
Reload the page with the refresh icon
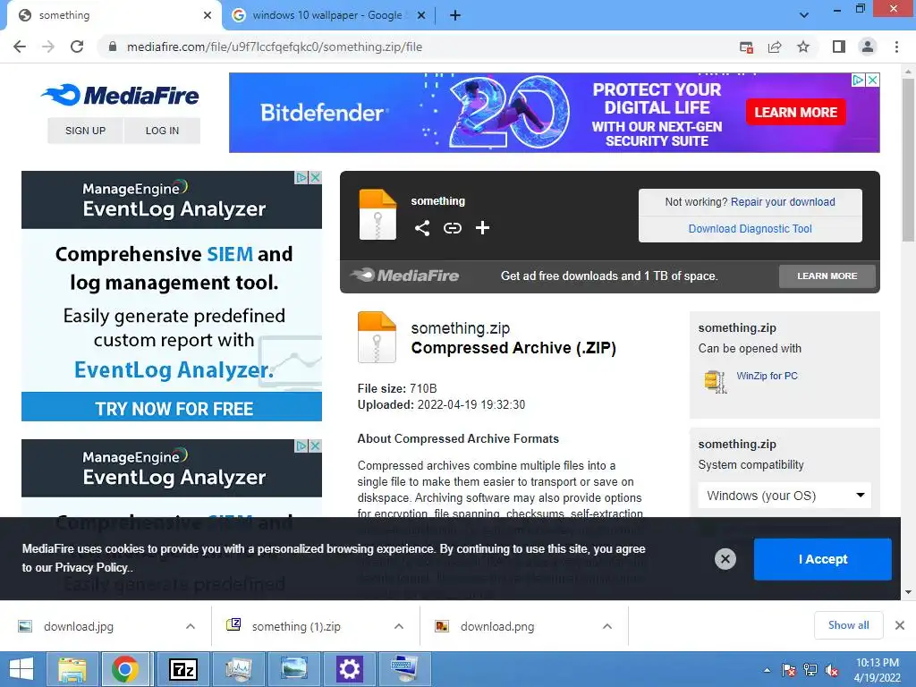tap(77, 47)
